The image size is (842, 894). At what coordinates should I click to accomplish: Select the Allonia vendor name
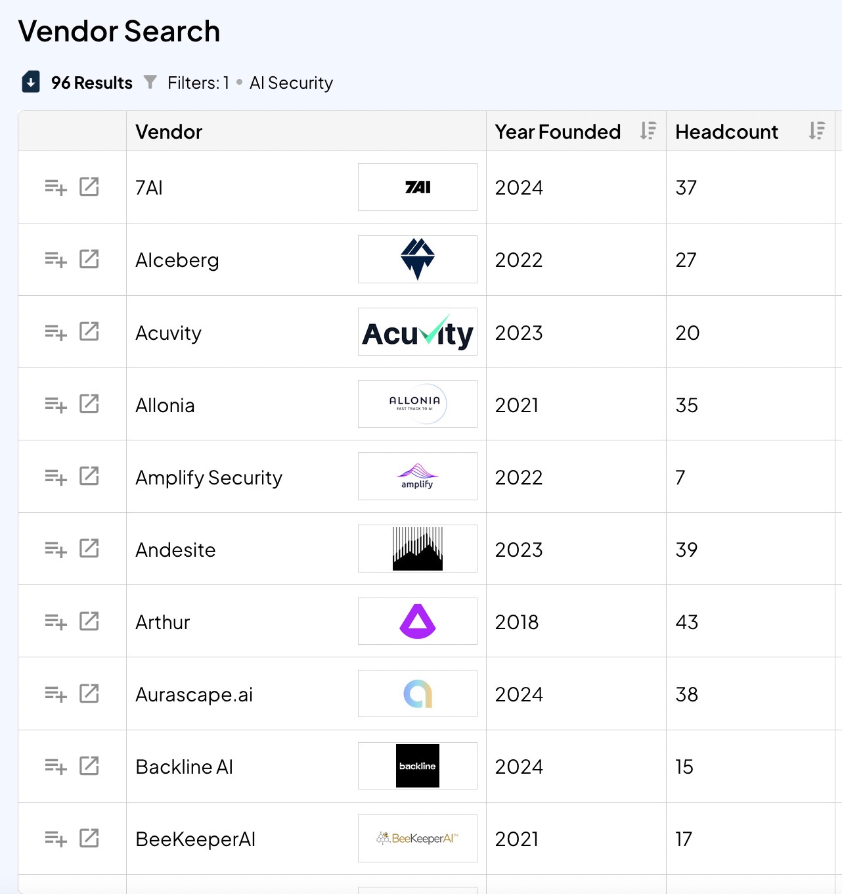tap(165, 405)
